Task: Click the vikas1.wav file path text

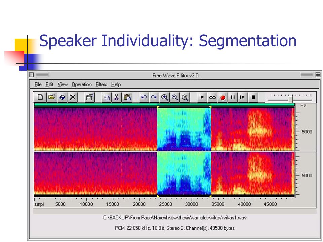Action: pos(175,218)
